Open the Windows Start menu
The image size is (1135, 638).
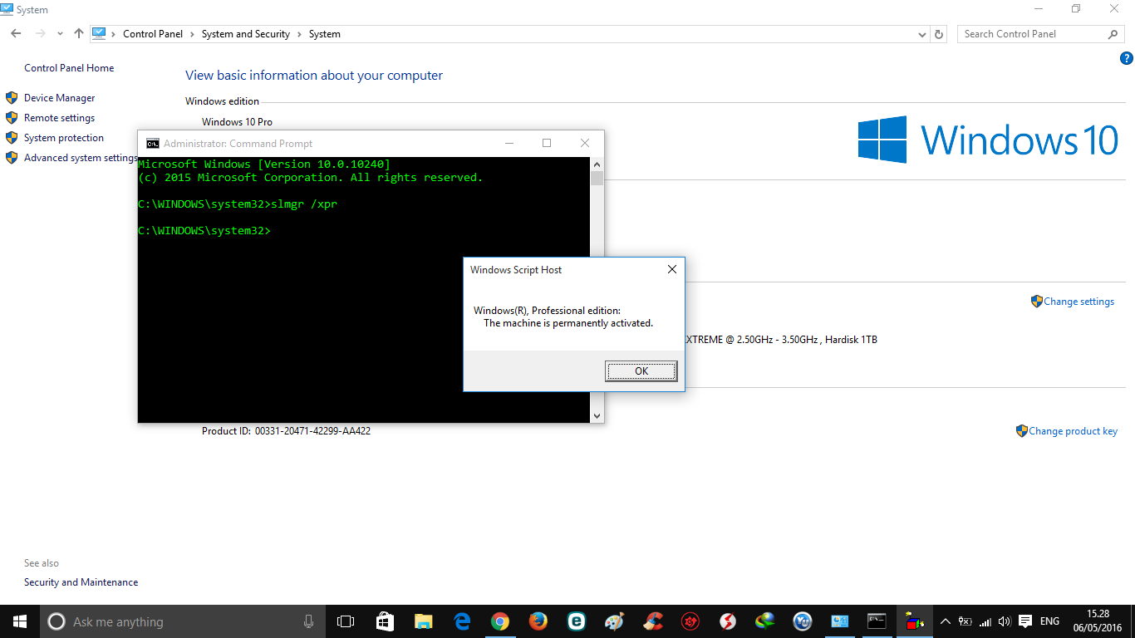coord(20,621)
